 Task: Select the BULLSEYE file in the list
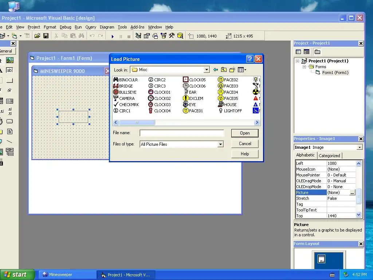click(125, 92)
